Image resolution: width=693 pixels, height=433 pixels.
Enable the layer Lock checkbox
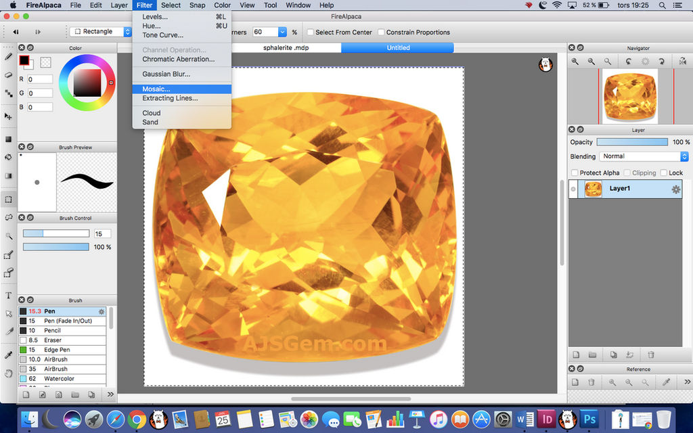tap(663, 173)
